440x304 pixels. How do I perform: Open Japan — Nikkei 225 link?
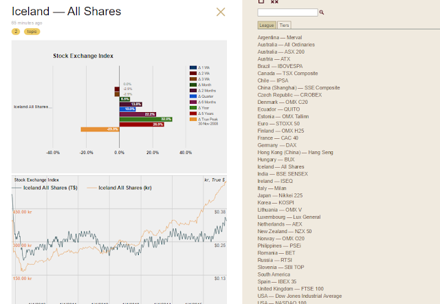[x=280, y=195]
